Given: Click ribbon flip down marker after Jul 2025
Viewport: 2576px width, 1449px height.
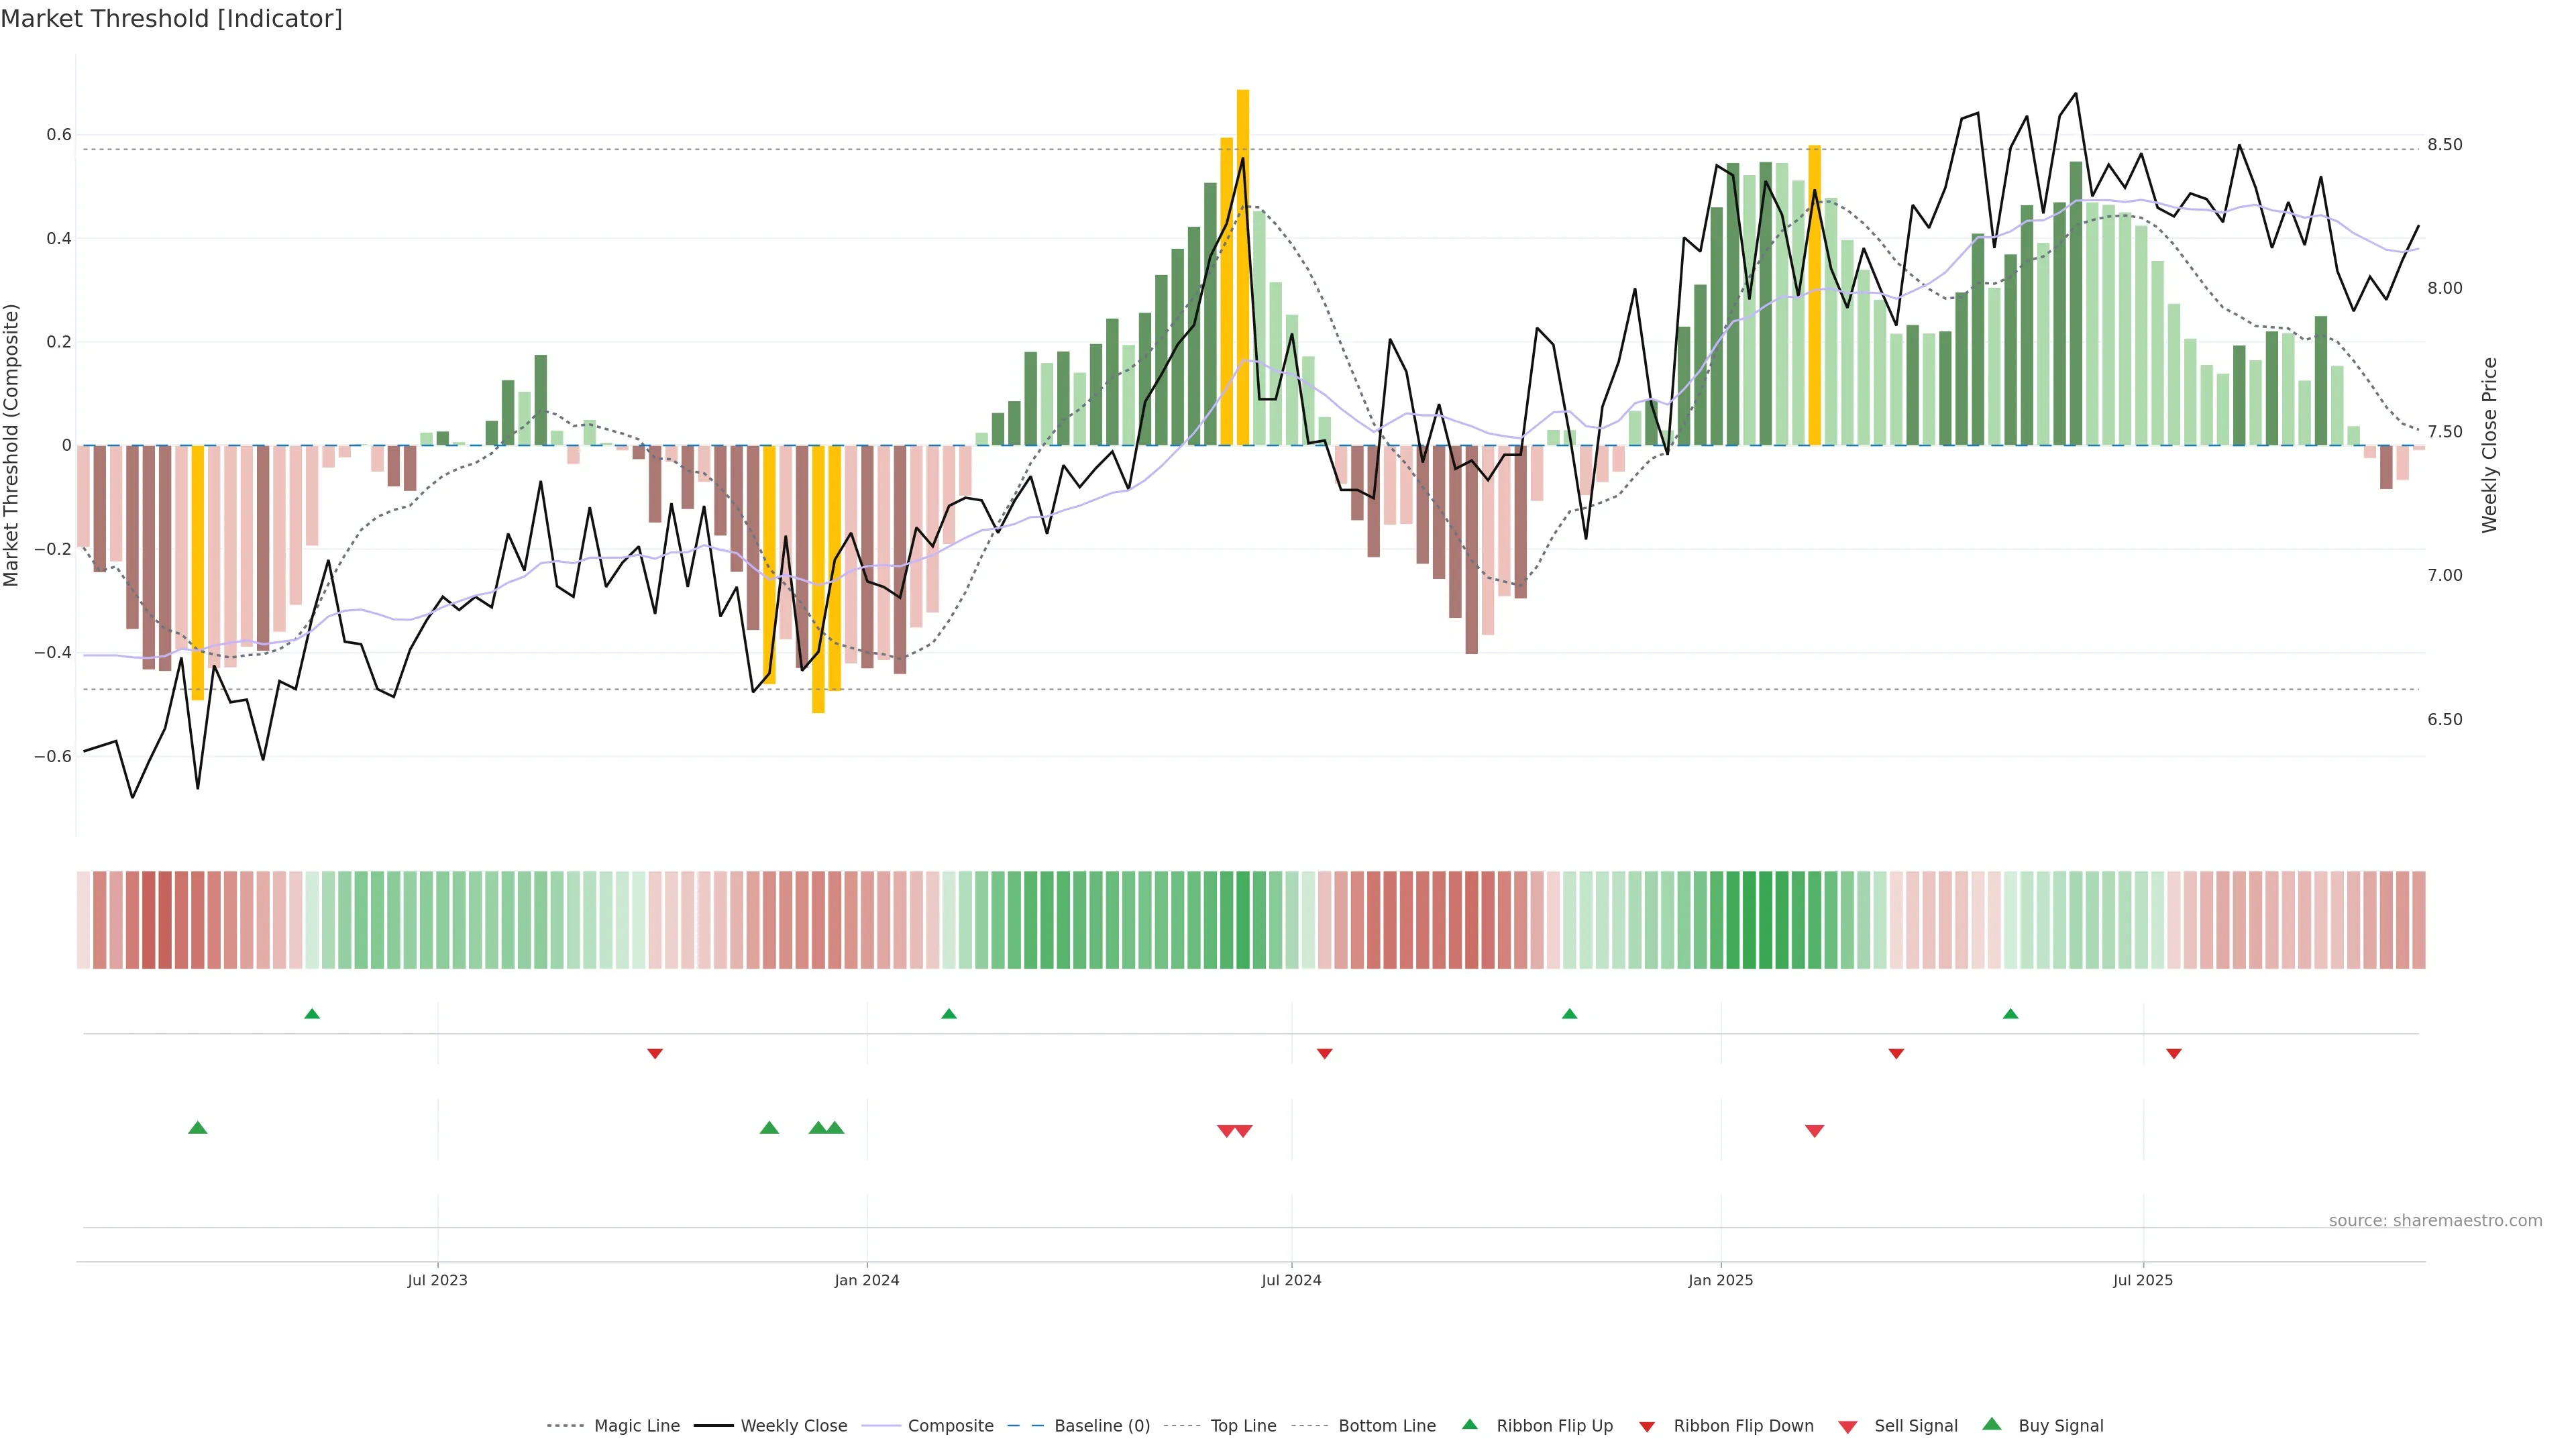Looking at the screenshot, I should coord(2173,1054).
